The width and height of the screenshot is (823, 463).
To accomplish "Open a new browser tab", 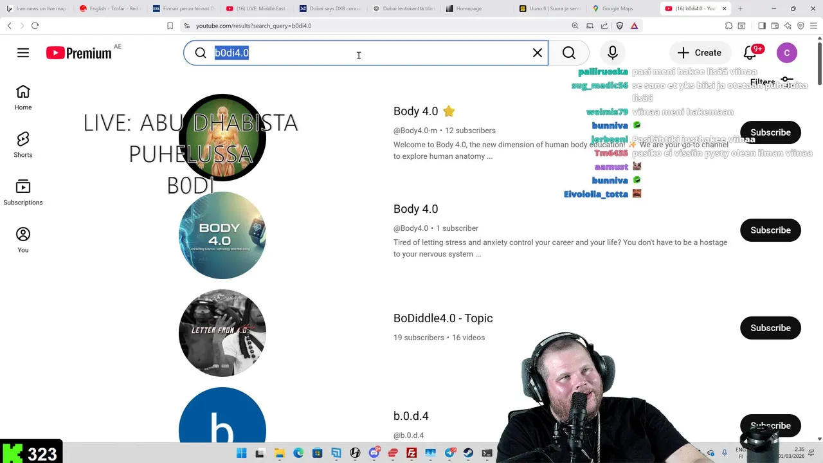I will tap(740, 8).
